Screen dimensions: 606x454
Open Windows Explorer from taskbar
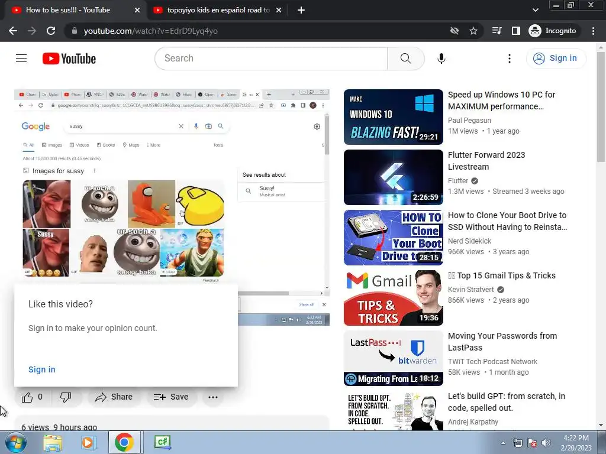click(53, 442)
